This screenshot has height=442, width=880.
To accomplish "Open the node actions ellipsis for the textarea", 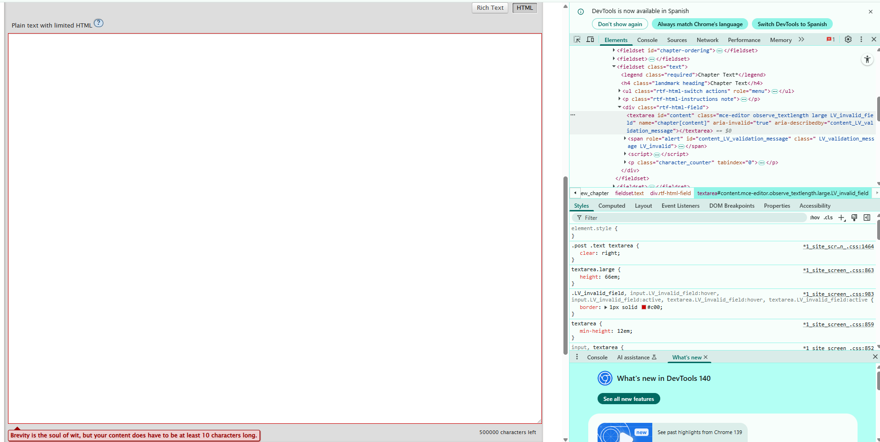I will (573, 115).
